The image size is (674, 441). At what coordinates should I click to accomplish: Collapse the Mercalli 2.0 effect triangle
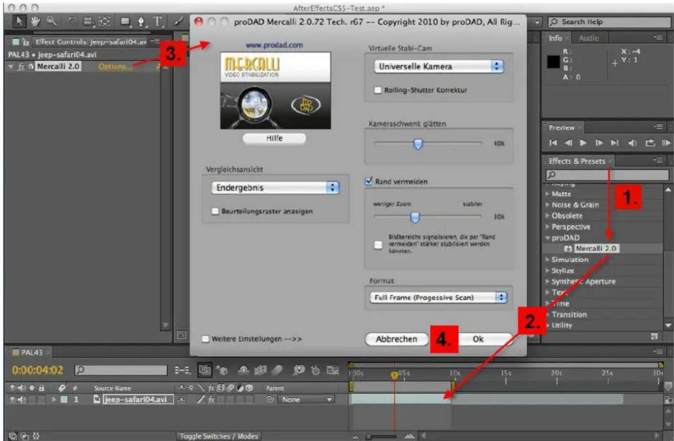(x=11, y=67)
